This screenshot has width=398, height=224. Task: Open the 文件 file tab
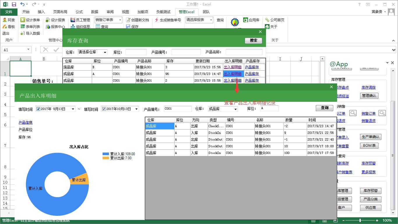9,12
